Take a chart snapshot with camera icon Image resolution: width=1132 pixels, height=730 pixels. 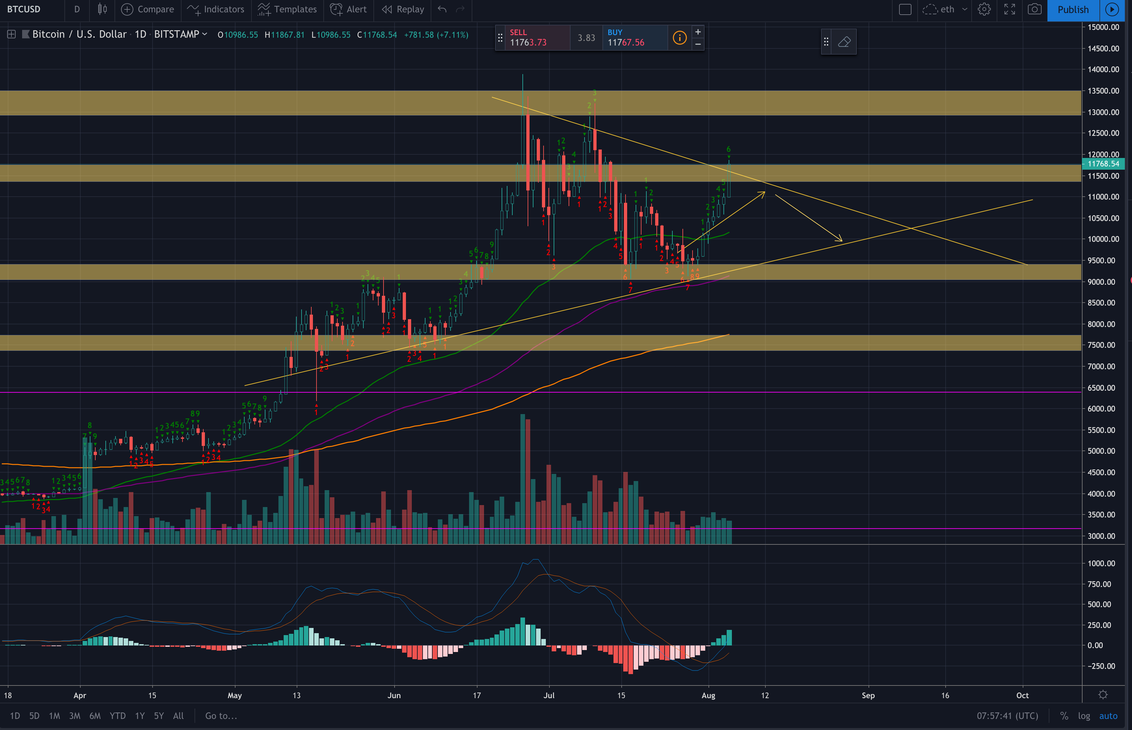1035,9
